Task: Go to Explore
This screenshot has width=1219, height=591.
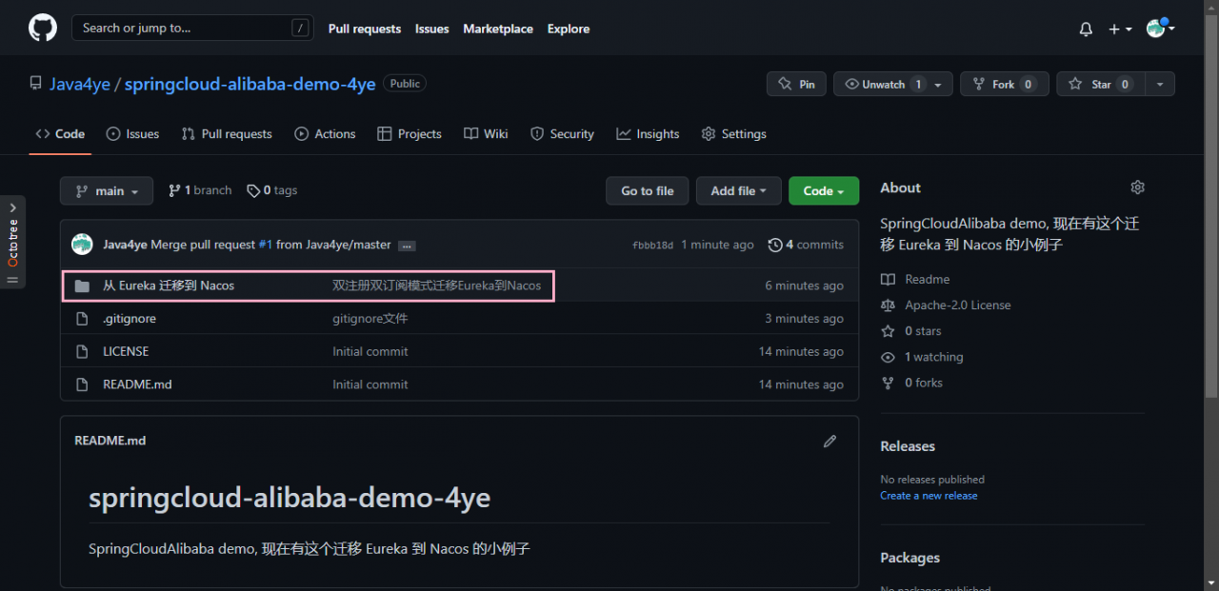Action: 569,30
